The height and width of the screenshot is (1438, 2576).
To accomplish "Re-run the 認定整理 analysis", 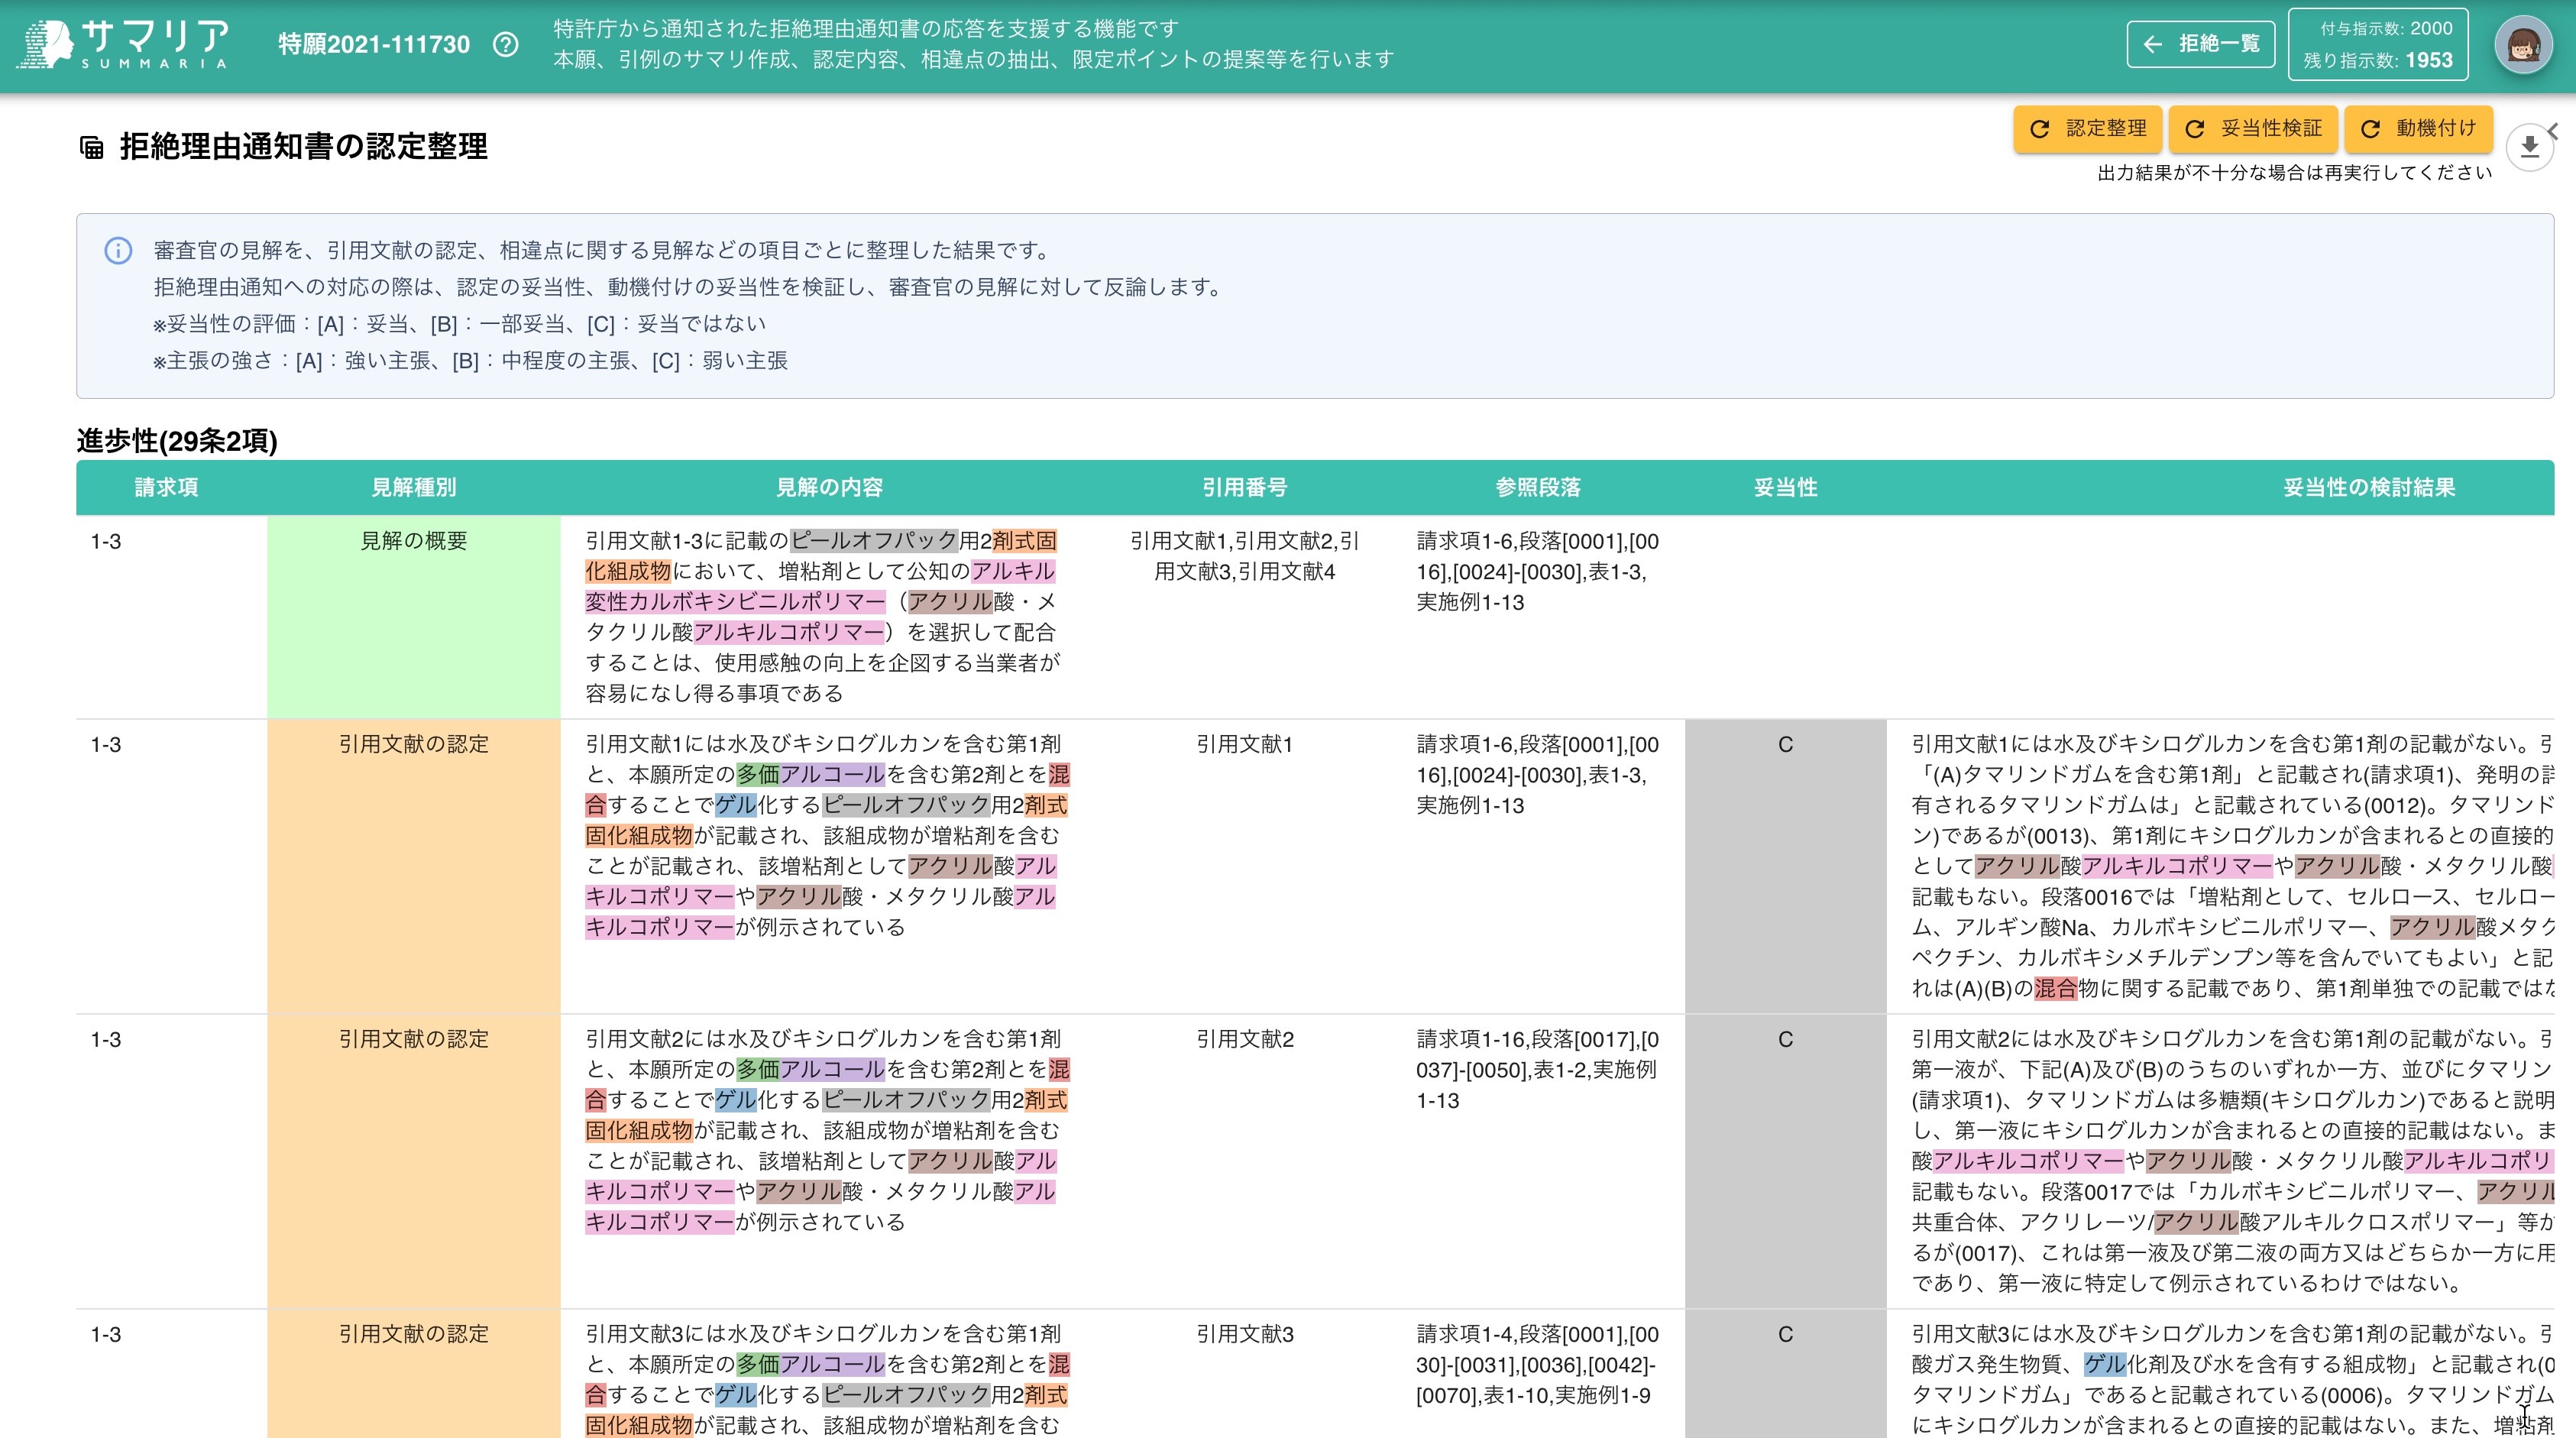I will [2087, 129].
